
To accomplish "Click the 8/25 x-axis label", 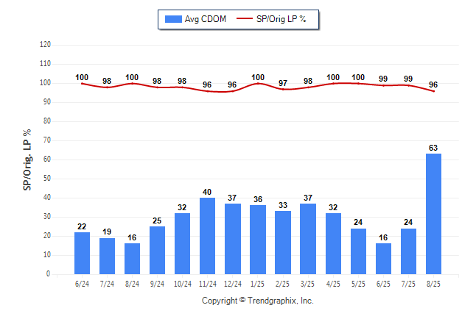I will [x=433, y=284].
